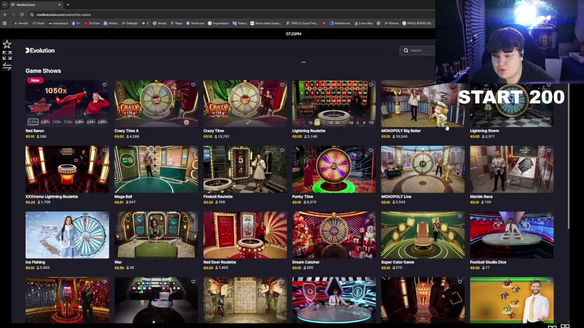This screenshot has height=328, width=584.
Task: Click the Ice Fishing title text
Action: (x=35, y=262)
